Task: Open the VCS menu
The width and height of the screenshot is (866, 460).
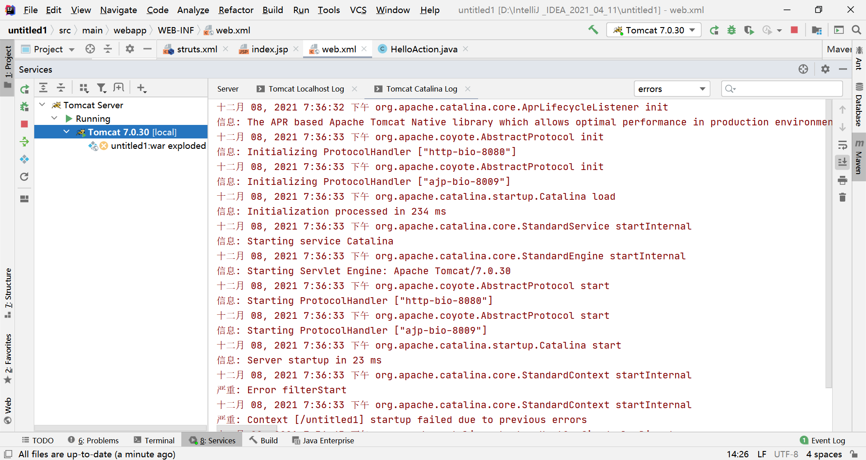Action: pyautogui.click(x=358, y=10)
